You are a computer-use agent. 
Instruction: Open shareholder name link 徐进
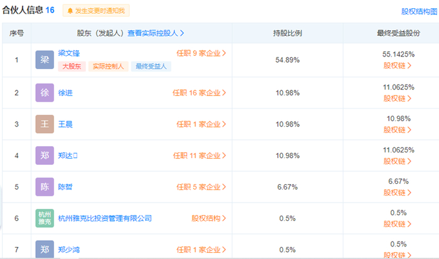coord(65,93)
